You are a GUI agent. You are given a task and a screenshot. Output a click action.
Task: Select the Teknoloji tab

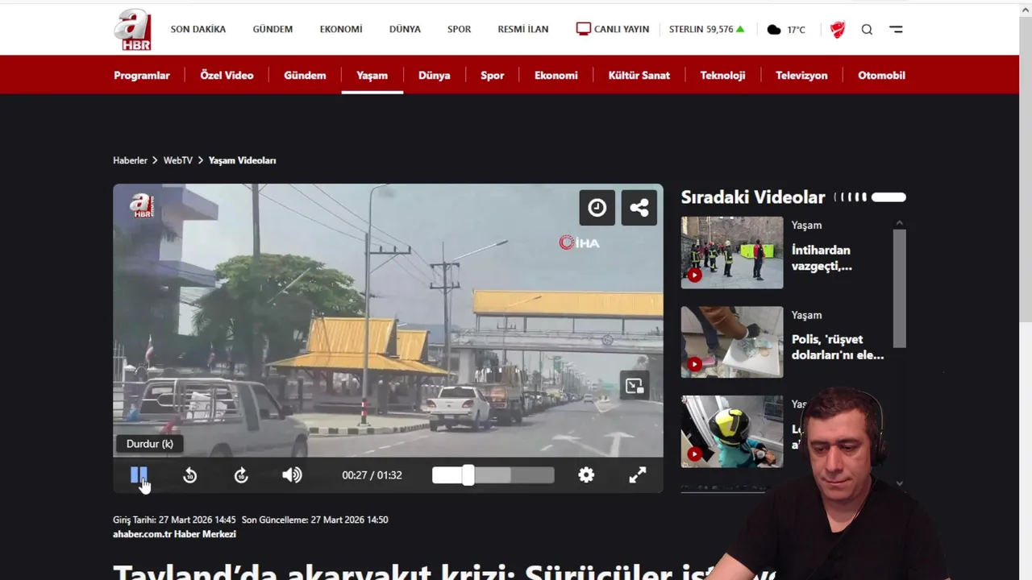click(x=722, y=75)
